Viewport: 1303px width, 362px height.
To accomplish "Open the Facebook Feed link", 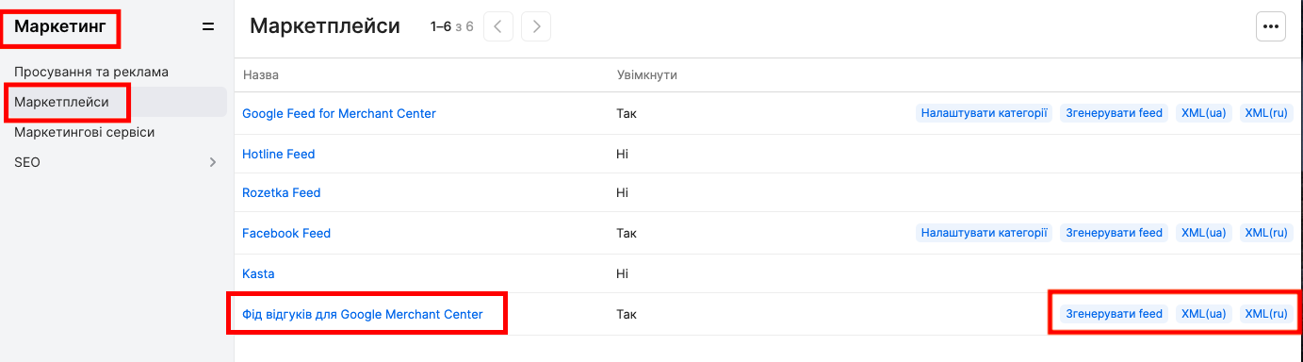I will coord(286,233).
